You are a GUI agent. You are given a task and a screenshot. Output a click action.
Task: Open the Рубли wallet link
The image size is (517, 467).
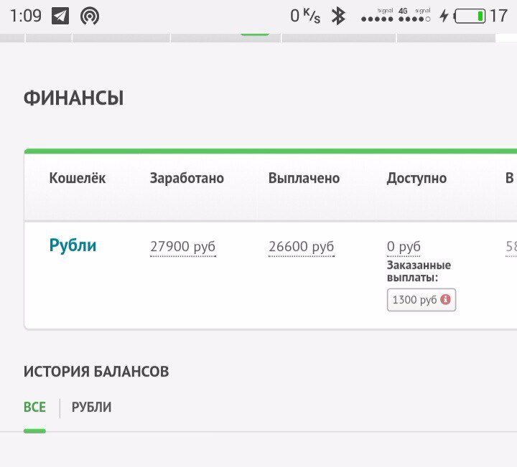pos(73,245)
